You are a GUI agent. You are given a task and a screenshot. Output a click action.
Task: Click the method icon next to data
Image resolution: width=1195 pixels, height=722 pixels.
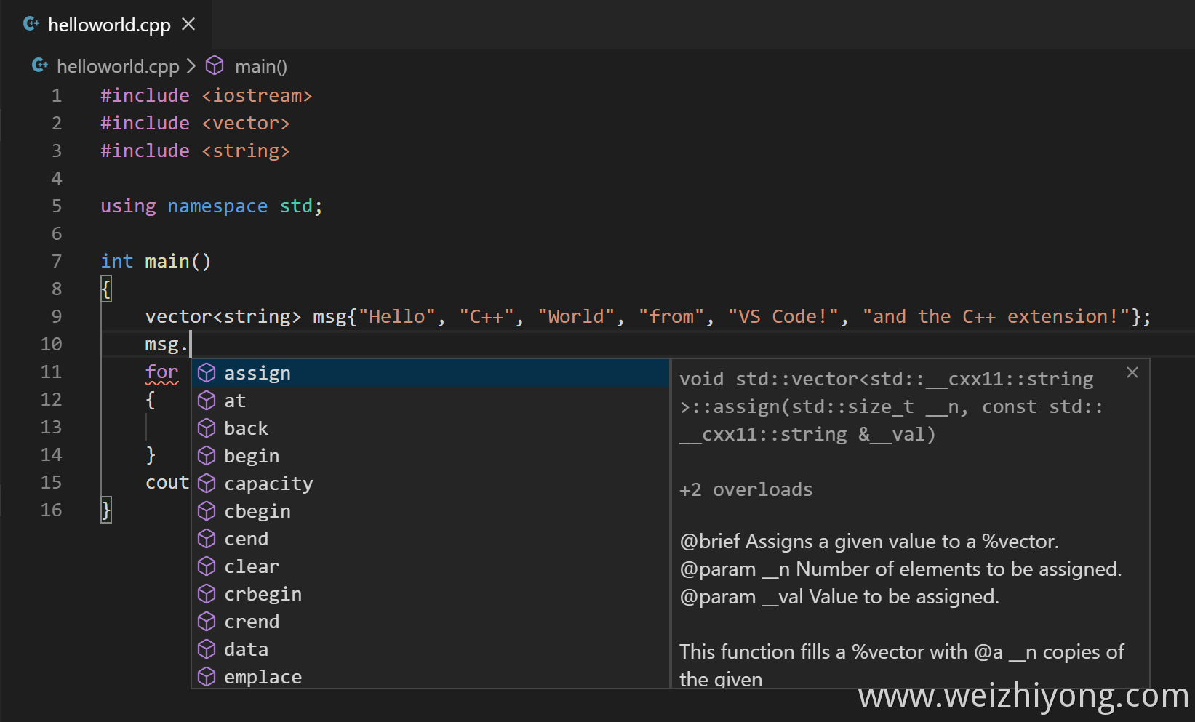click(207, 649)
